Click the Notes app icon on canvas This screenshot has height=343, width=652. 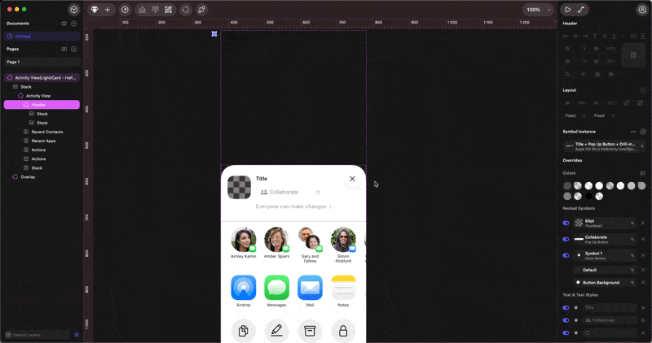[x=343, y=288]
